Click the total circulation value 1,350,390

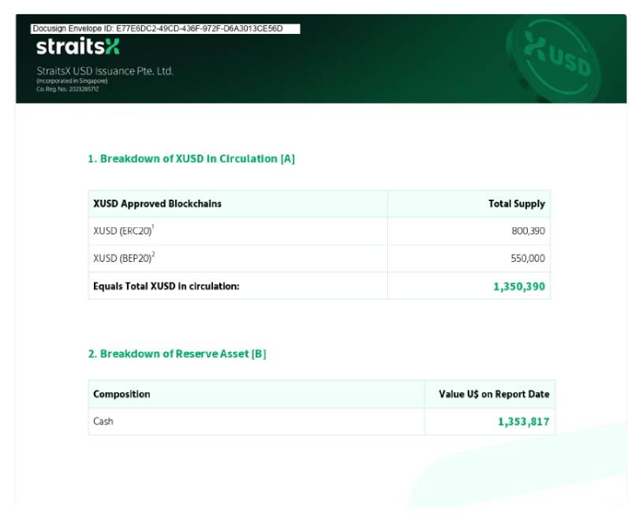519,286
